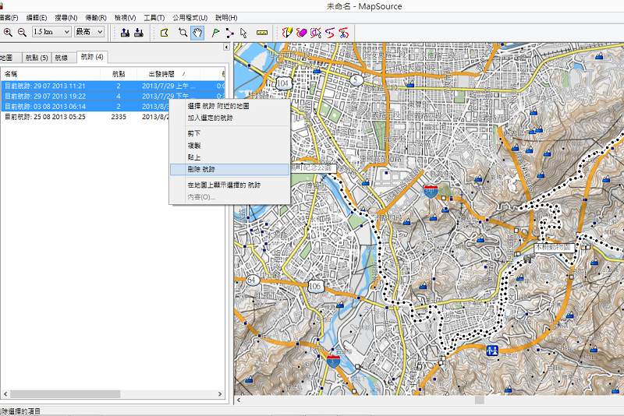The width and height of the screenshot is (624, 416).
Task: Select the hand pan tool
Action: tap(198, 32)
